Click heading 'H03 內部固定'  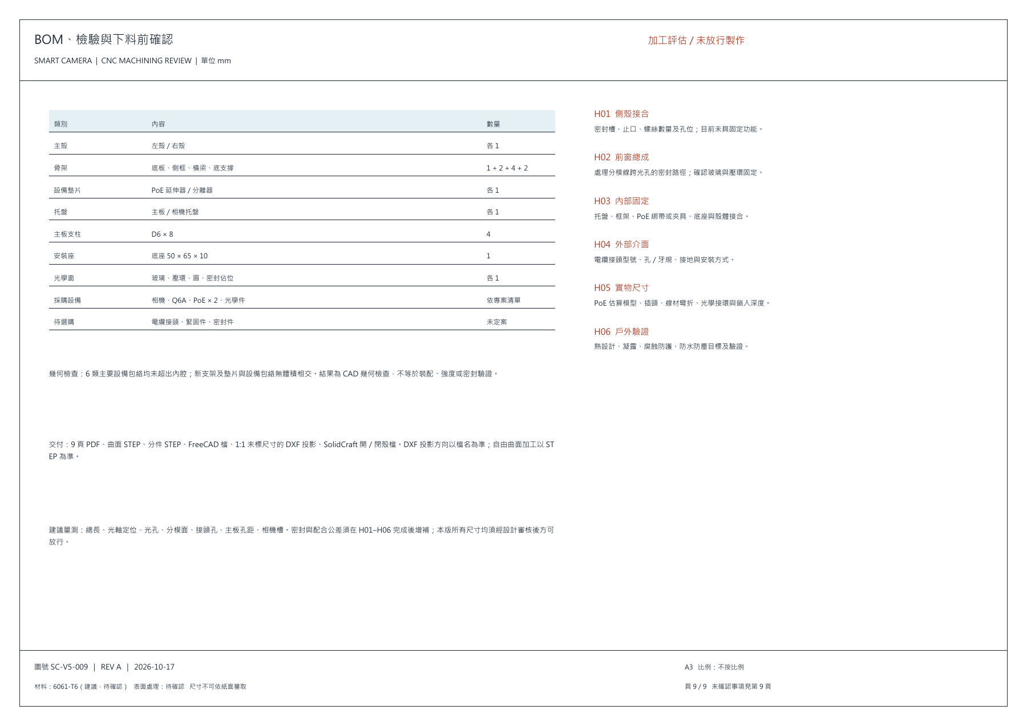point(621,201)
